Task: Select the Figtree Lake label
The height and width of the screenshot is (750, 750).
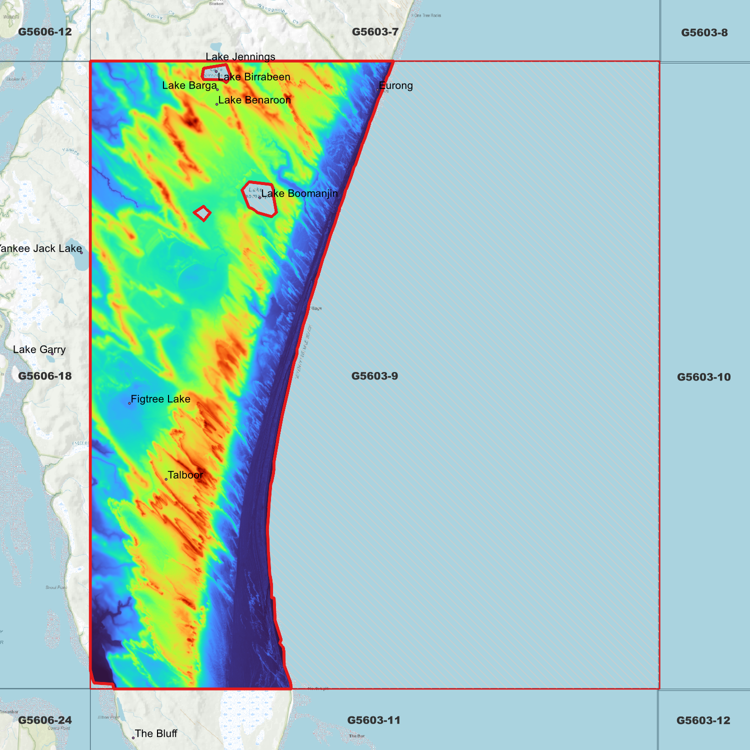Action: click(x=160, y=399)
